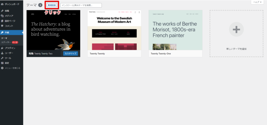Viewport: 267px width, 125px height.
Task: Open the 設定 menu item
Action: tap(11, 63)
